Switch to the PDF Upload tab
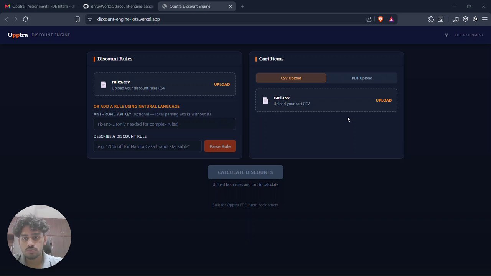Screen dimensions: 491x276 point(362,78)
